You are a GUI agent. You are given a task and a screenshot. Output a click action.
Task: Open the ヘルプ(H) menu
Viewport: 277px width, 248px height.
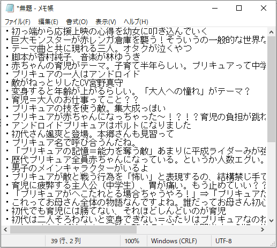[x=136, y=22]
